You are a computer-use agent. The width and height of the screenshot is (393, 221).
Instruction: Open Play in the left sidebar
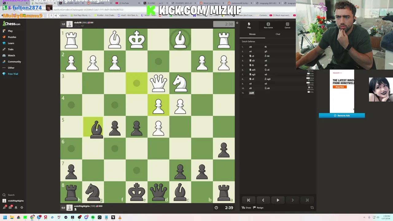click(x=10, y=31)
